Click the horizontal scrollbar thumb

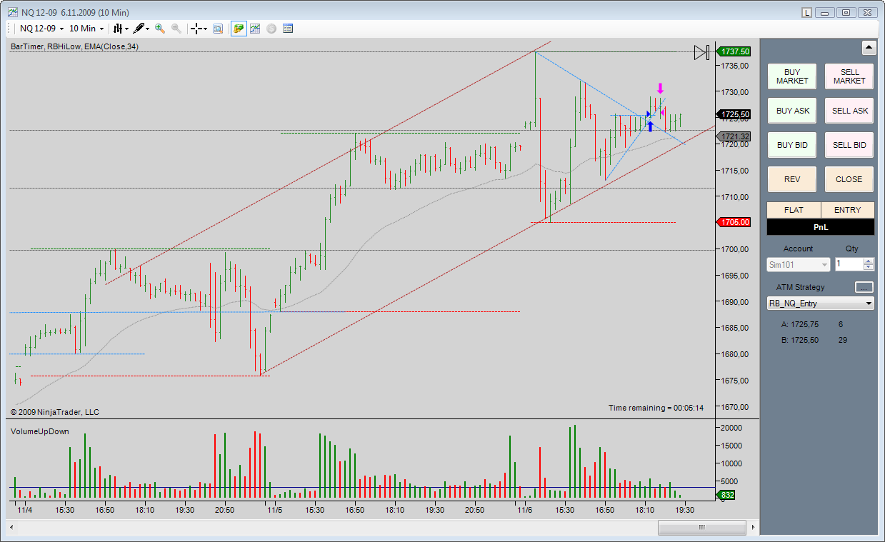701,527
